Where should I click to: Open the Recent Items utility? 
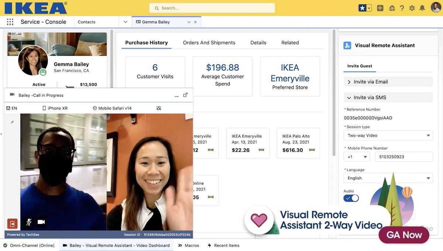pyautogui.click(x=223, y=245)
